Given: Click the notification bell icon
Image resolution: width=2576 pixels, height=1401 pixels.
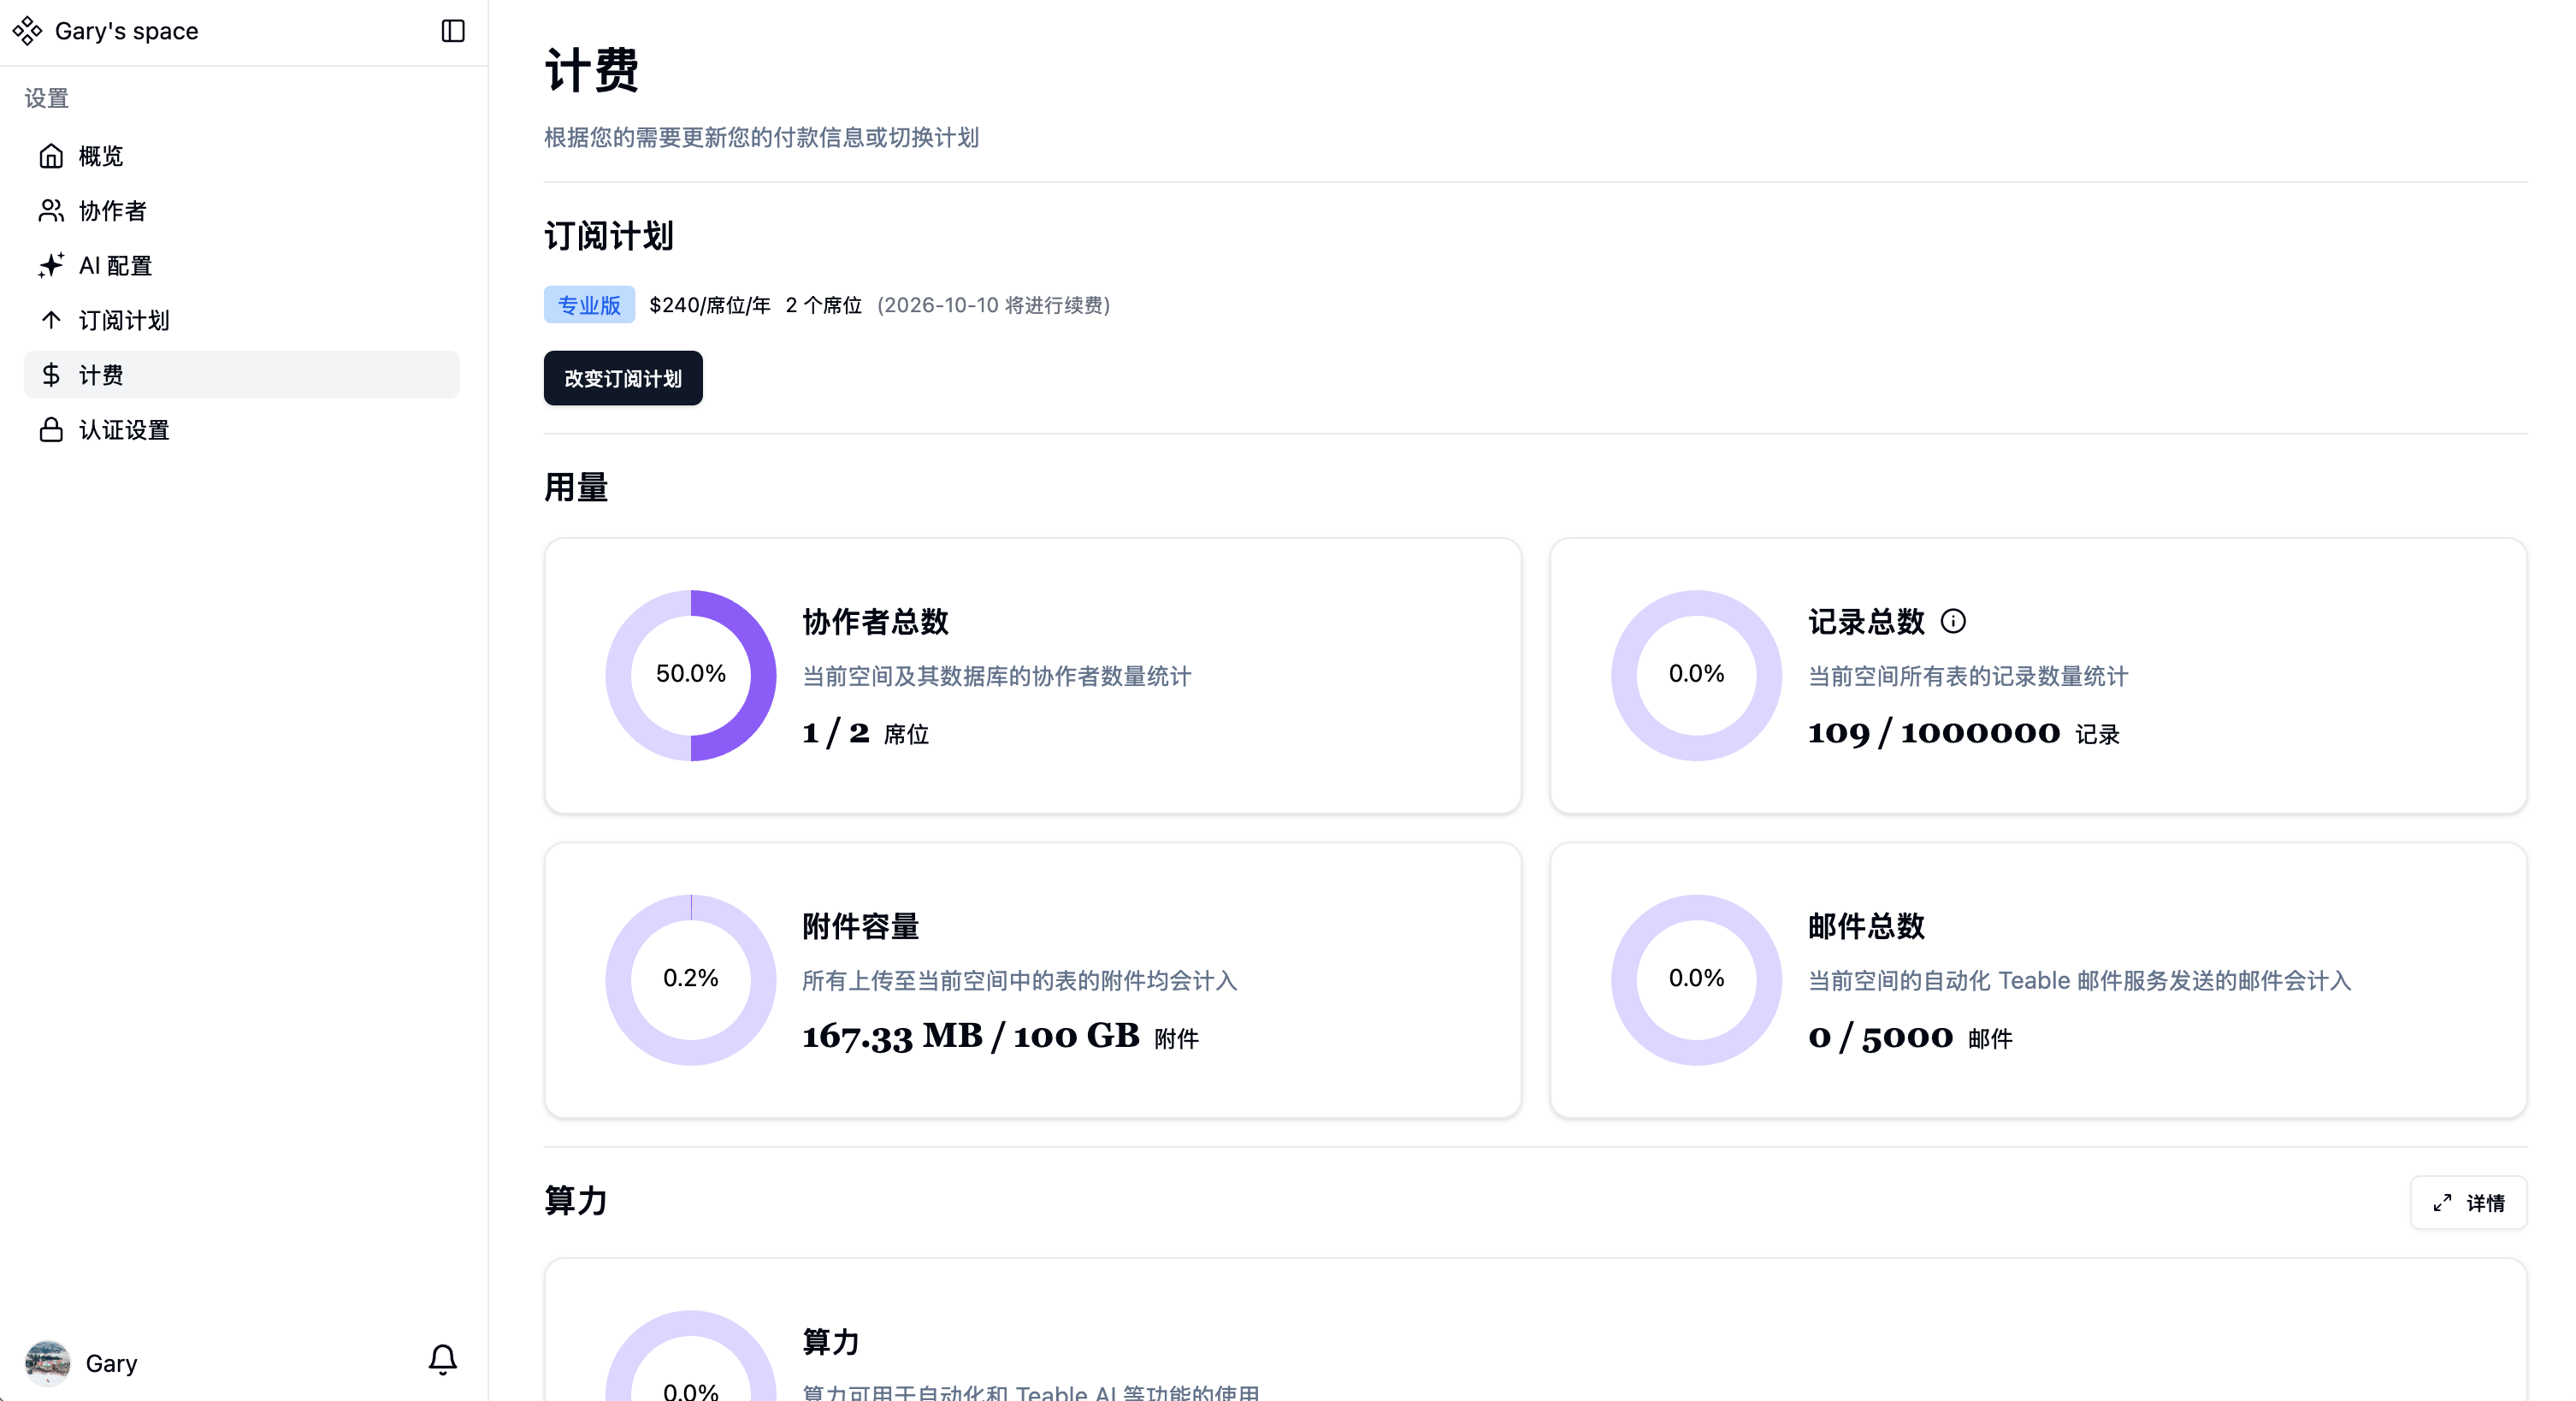Looking at the screenshot, I should (442, 1360).
